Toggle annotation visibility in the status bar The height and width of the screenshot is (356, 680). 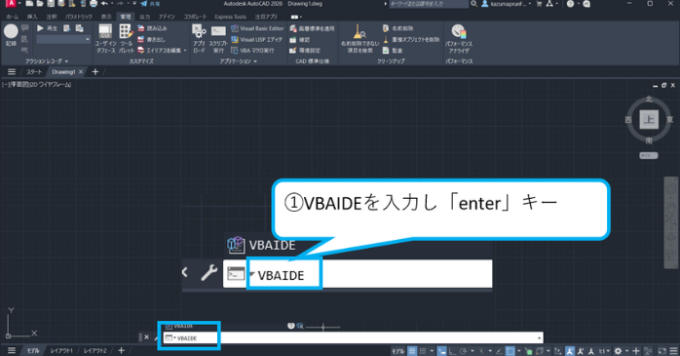point(570,351)
